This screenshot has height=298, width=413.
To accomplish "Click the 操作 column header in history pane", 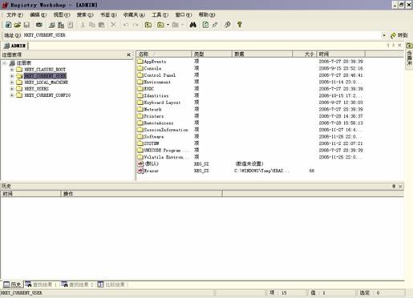I will click(142, 194).
